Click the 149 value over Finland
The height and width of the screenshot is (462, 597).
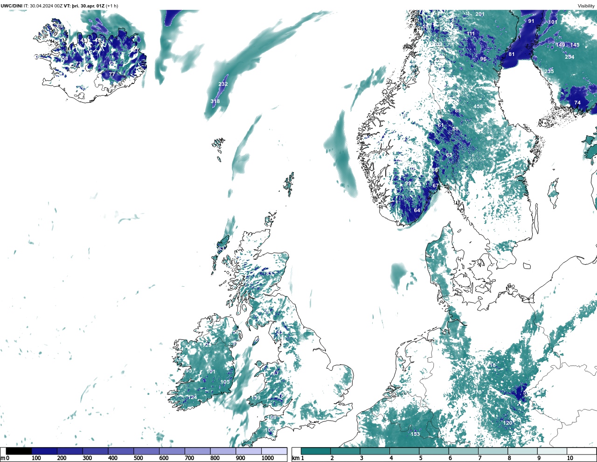click(560, 45)
